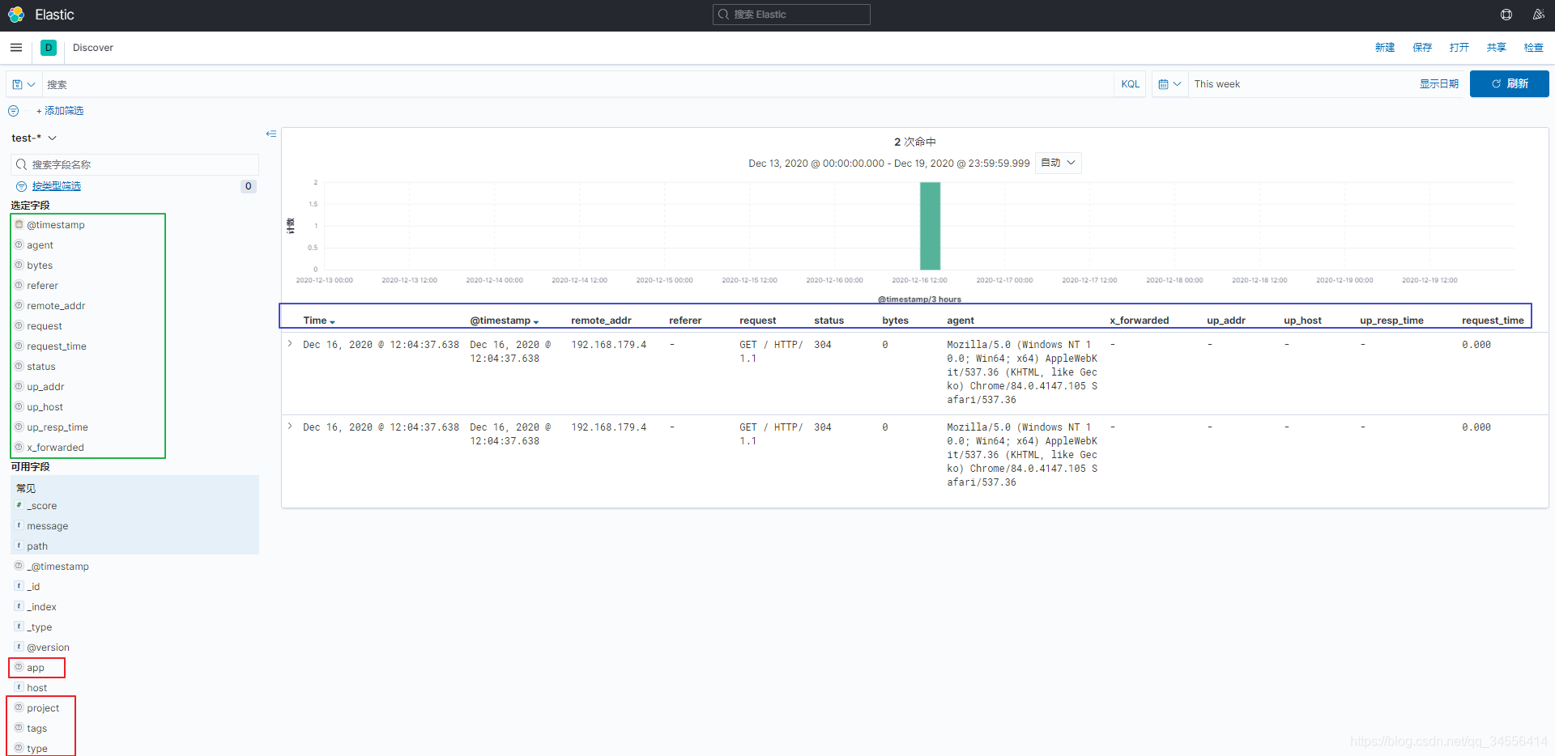Click magnifier in field name search
The width and height of the screenshot is (1555, 756).
point(22,164)
